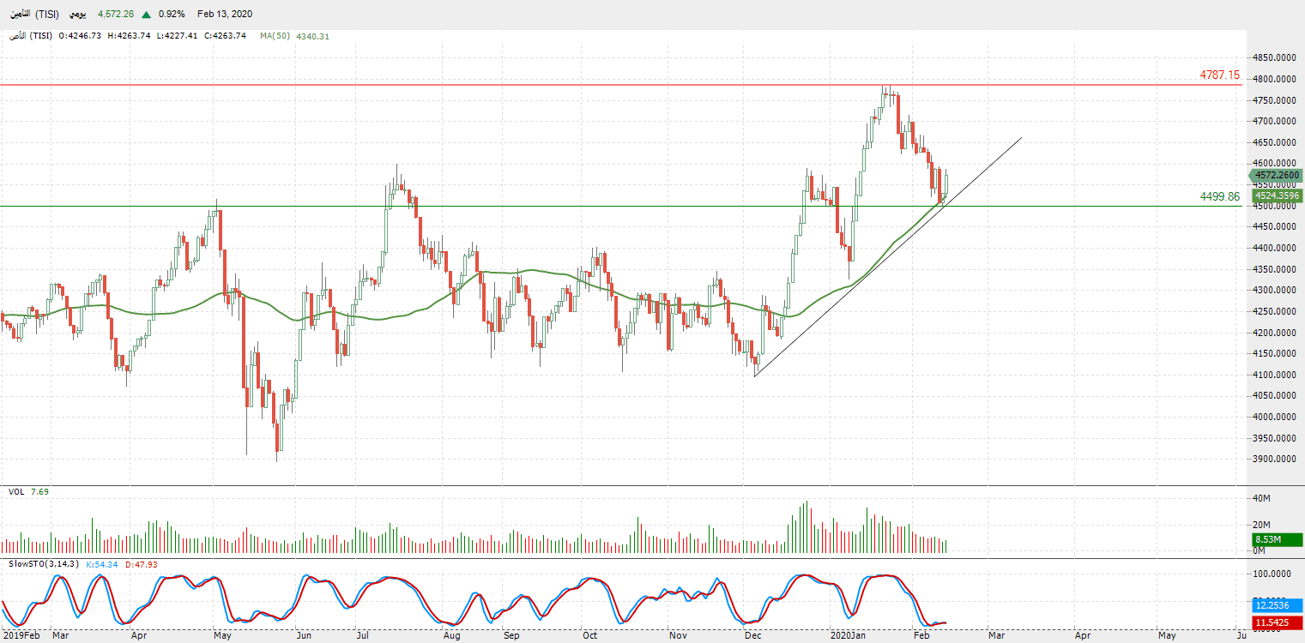Image resolution: width=1305 pixels, height=643 pixels.
Task: Select the black ascending trendline
Action: click(888, 256)
